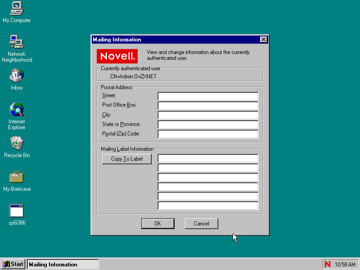The image size is (360, 270).
Task: Click the fifth mailing label line field
Action: pyautogui.click(x=208, y=196)
